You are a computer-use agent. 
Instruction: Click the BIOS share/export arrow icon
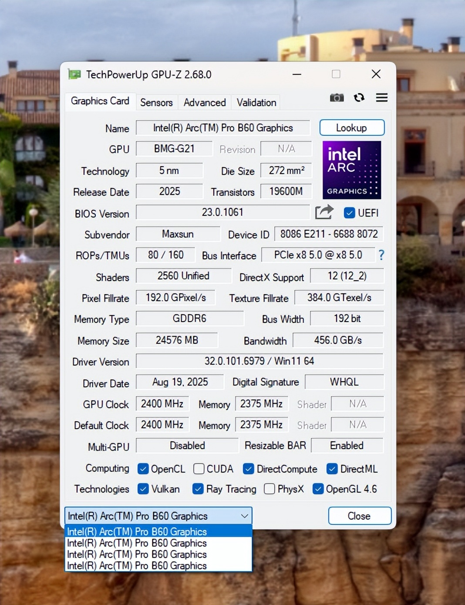tap(324, 212)
